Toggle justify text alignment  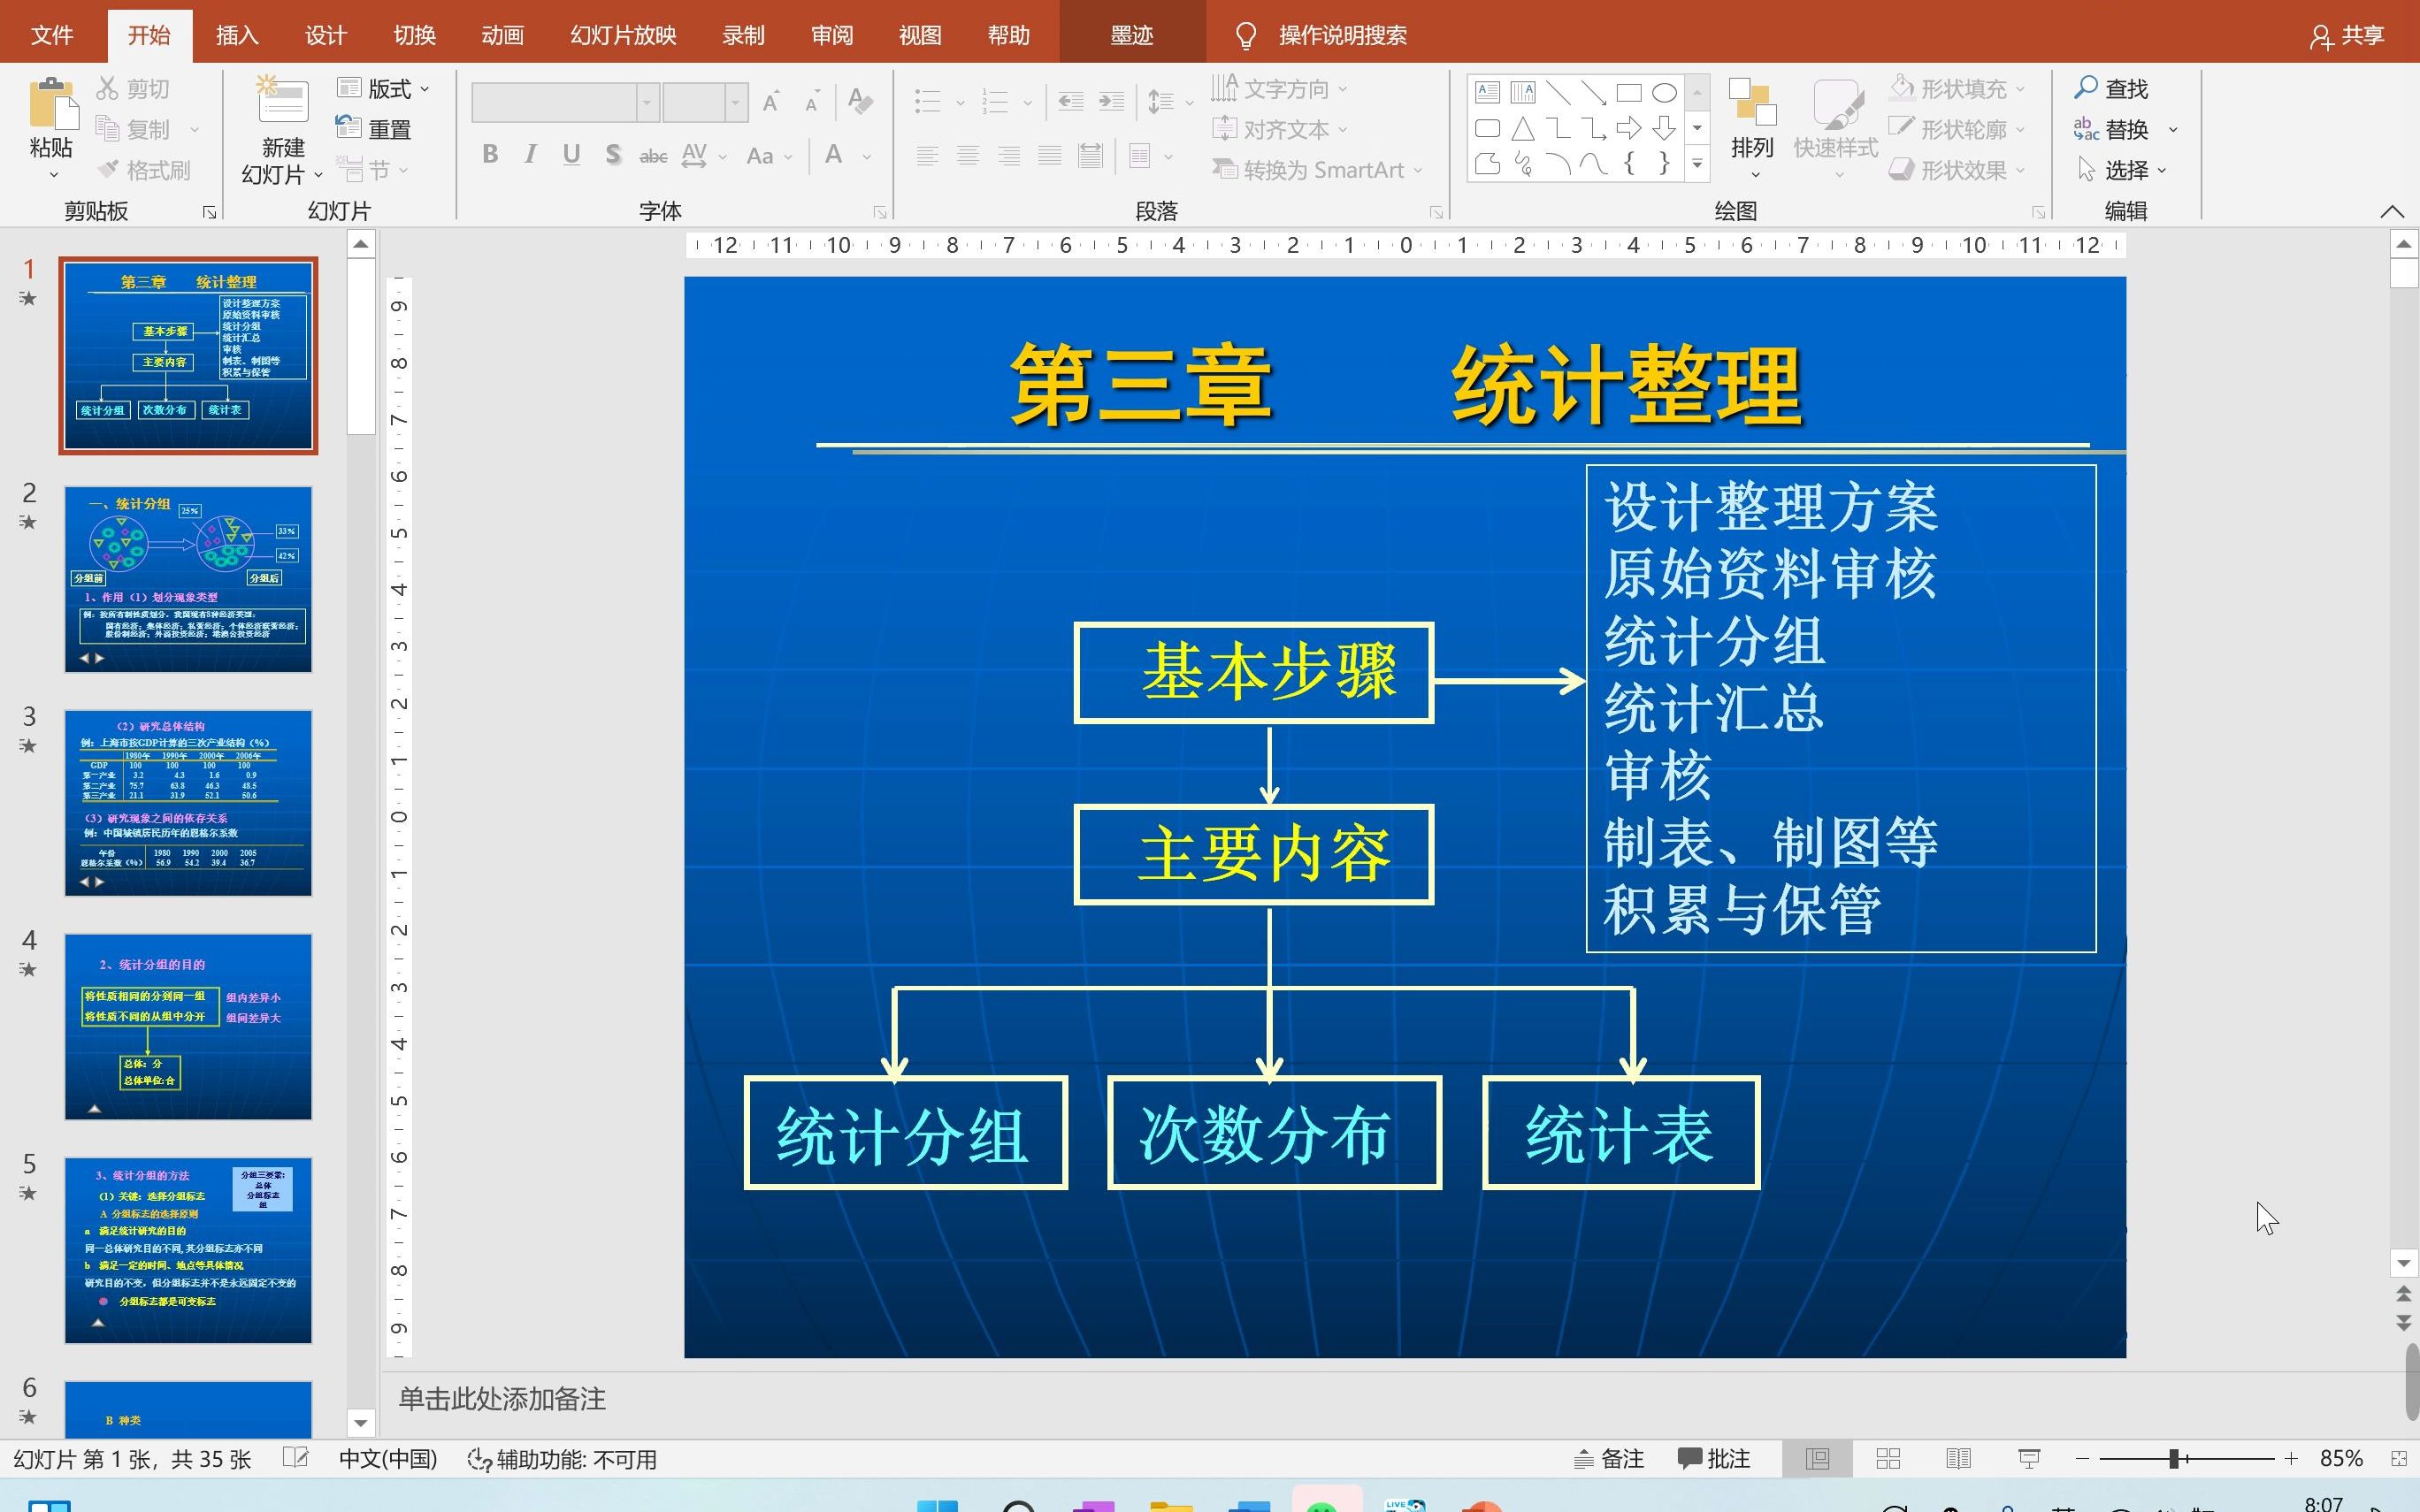pos(1050,155)
